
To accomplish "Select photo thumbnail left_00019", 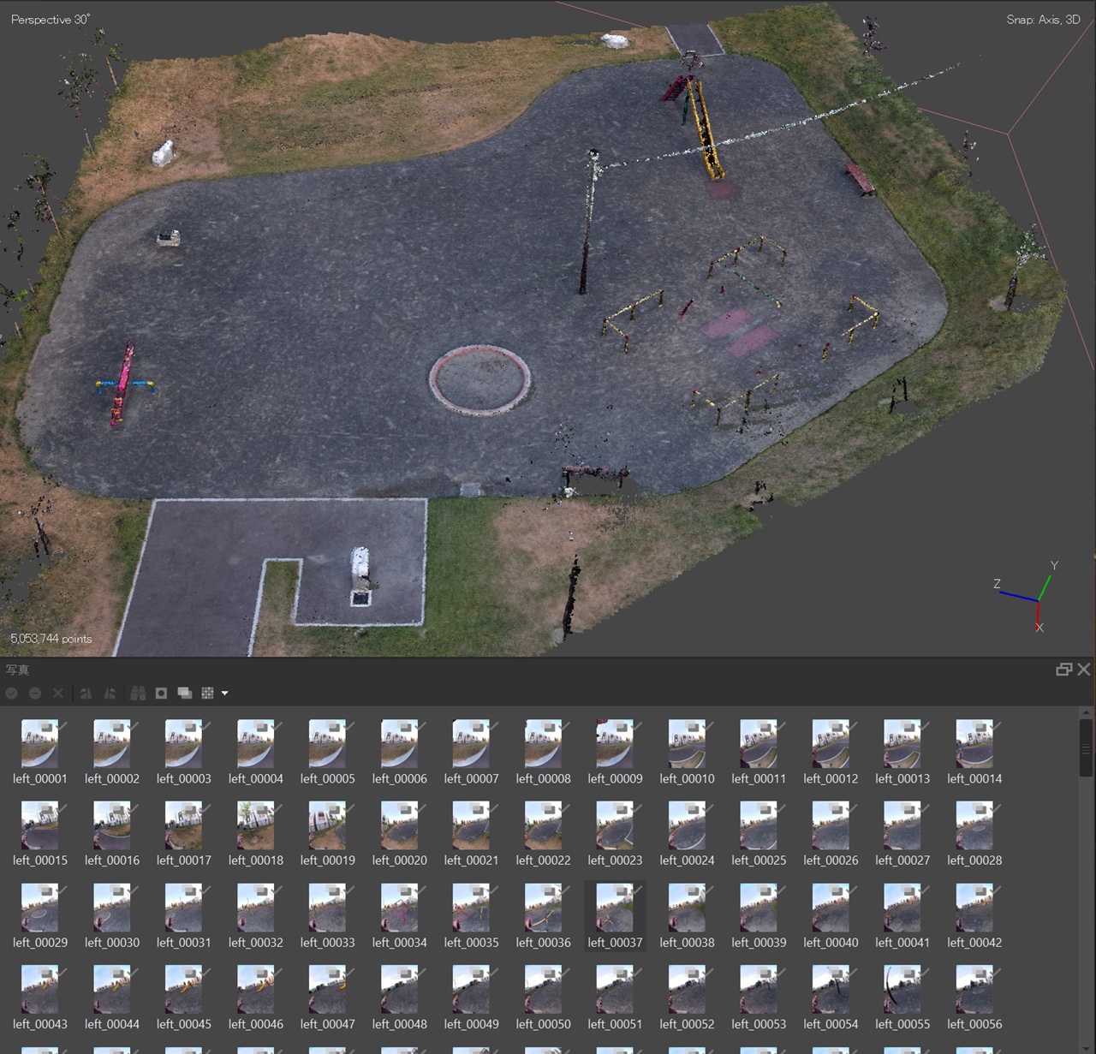I will pyautogui.click(x=327, y=825).
